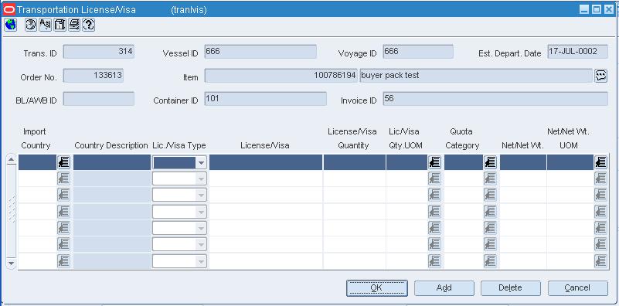This screenshot has width=619, height=306.
Task: Open Net/Net Wt. UOM lookup, first row
Action: pyautogui.click(x=601, y=162)
